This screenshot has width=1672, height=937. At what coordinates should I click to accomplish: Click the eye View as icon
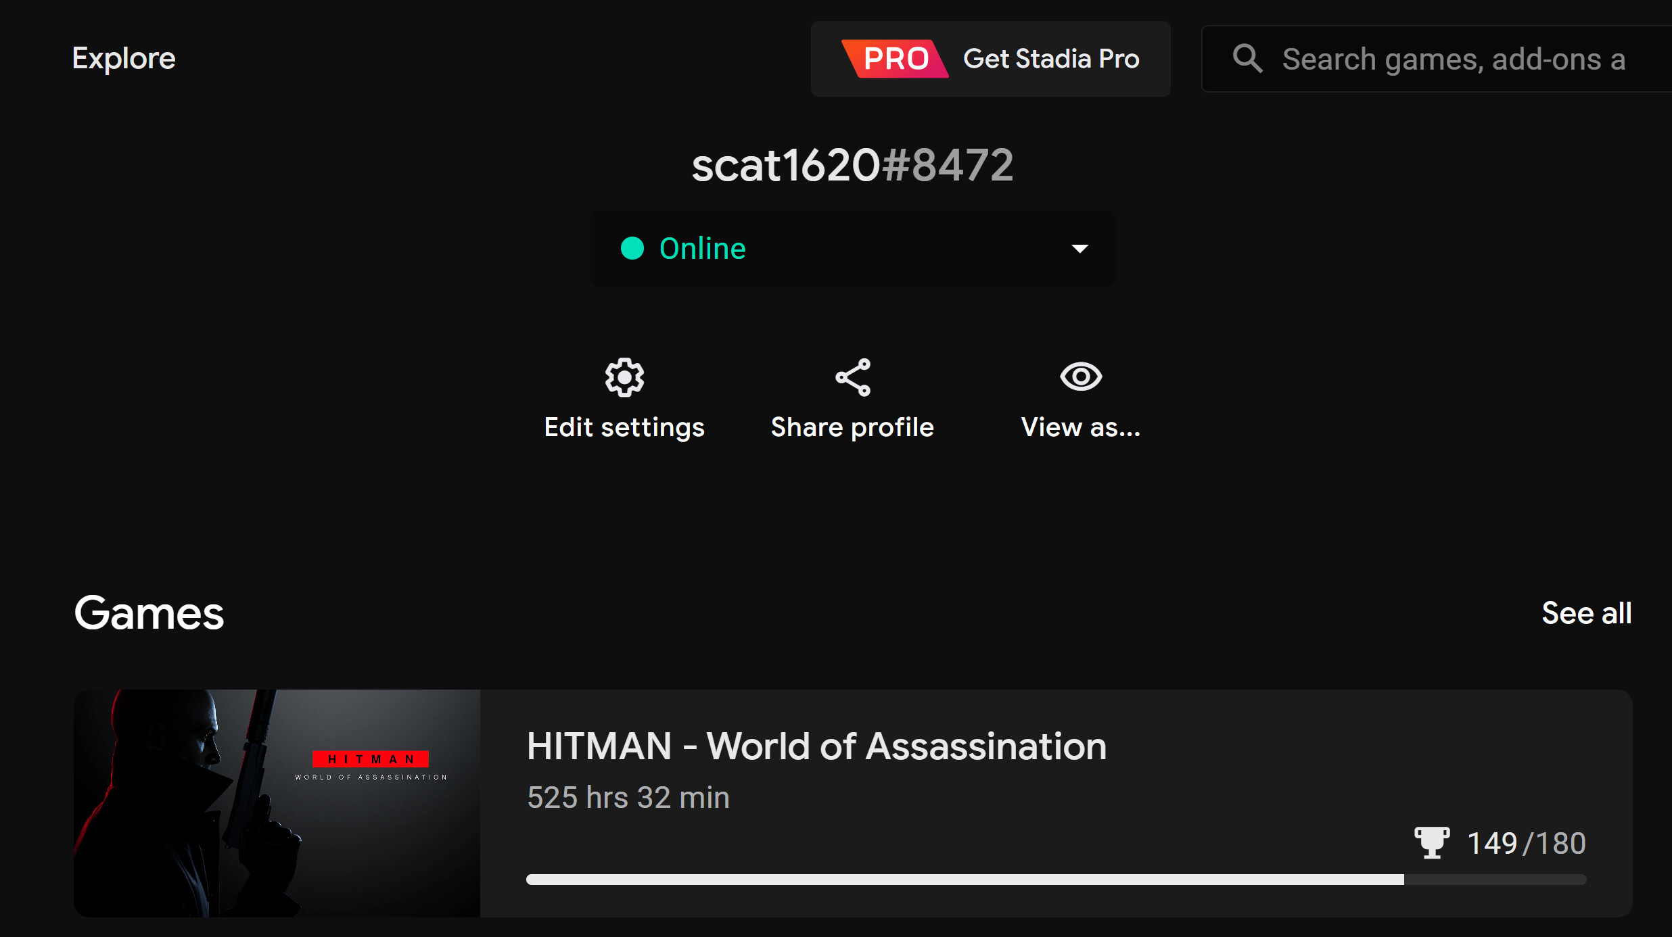[1080, 377]
